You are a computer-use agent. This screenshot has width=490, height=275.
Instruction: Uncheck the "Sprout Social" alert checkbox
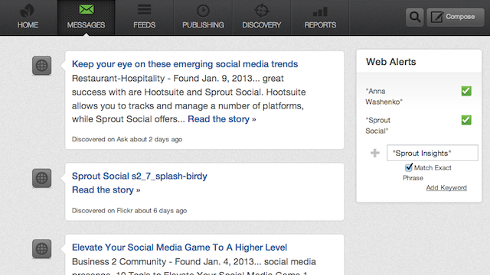466,120
